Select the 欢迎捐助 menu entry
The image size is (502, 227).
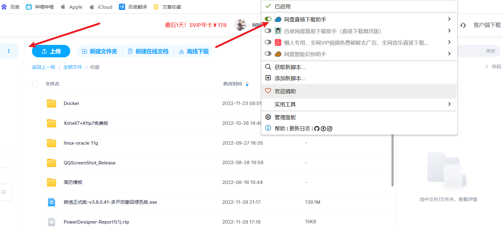(359, 91)
